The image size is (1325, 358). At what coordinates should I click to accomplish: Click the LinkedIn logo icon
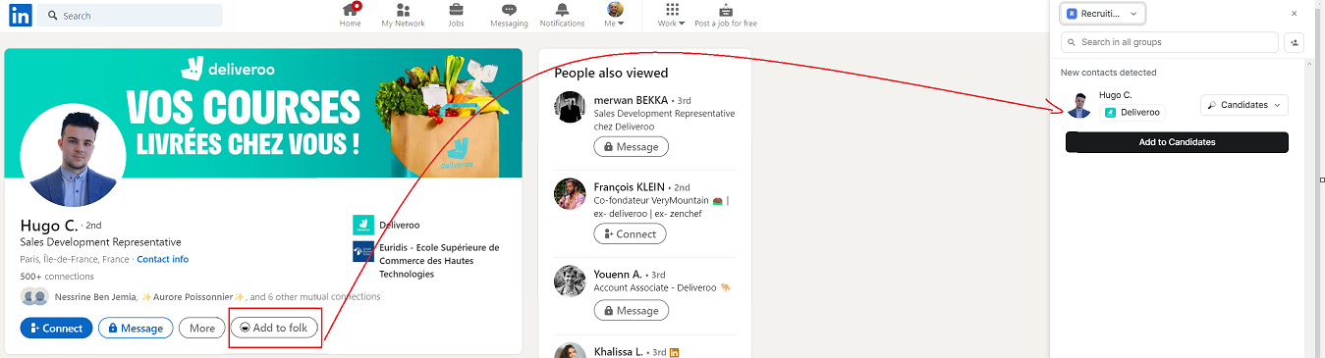21,16
